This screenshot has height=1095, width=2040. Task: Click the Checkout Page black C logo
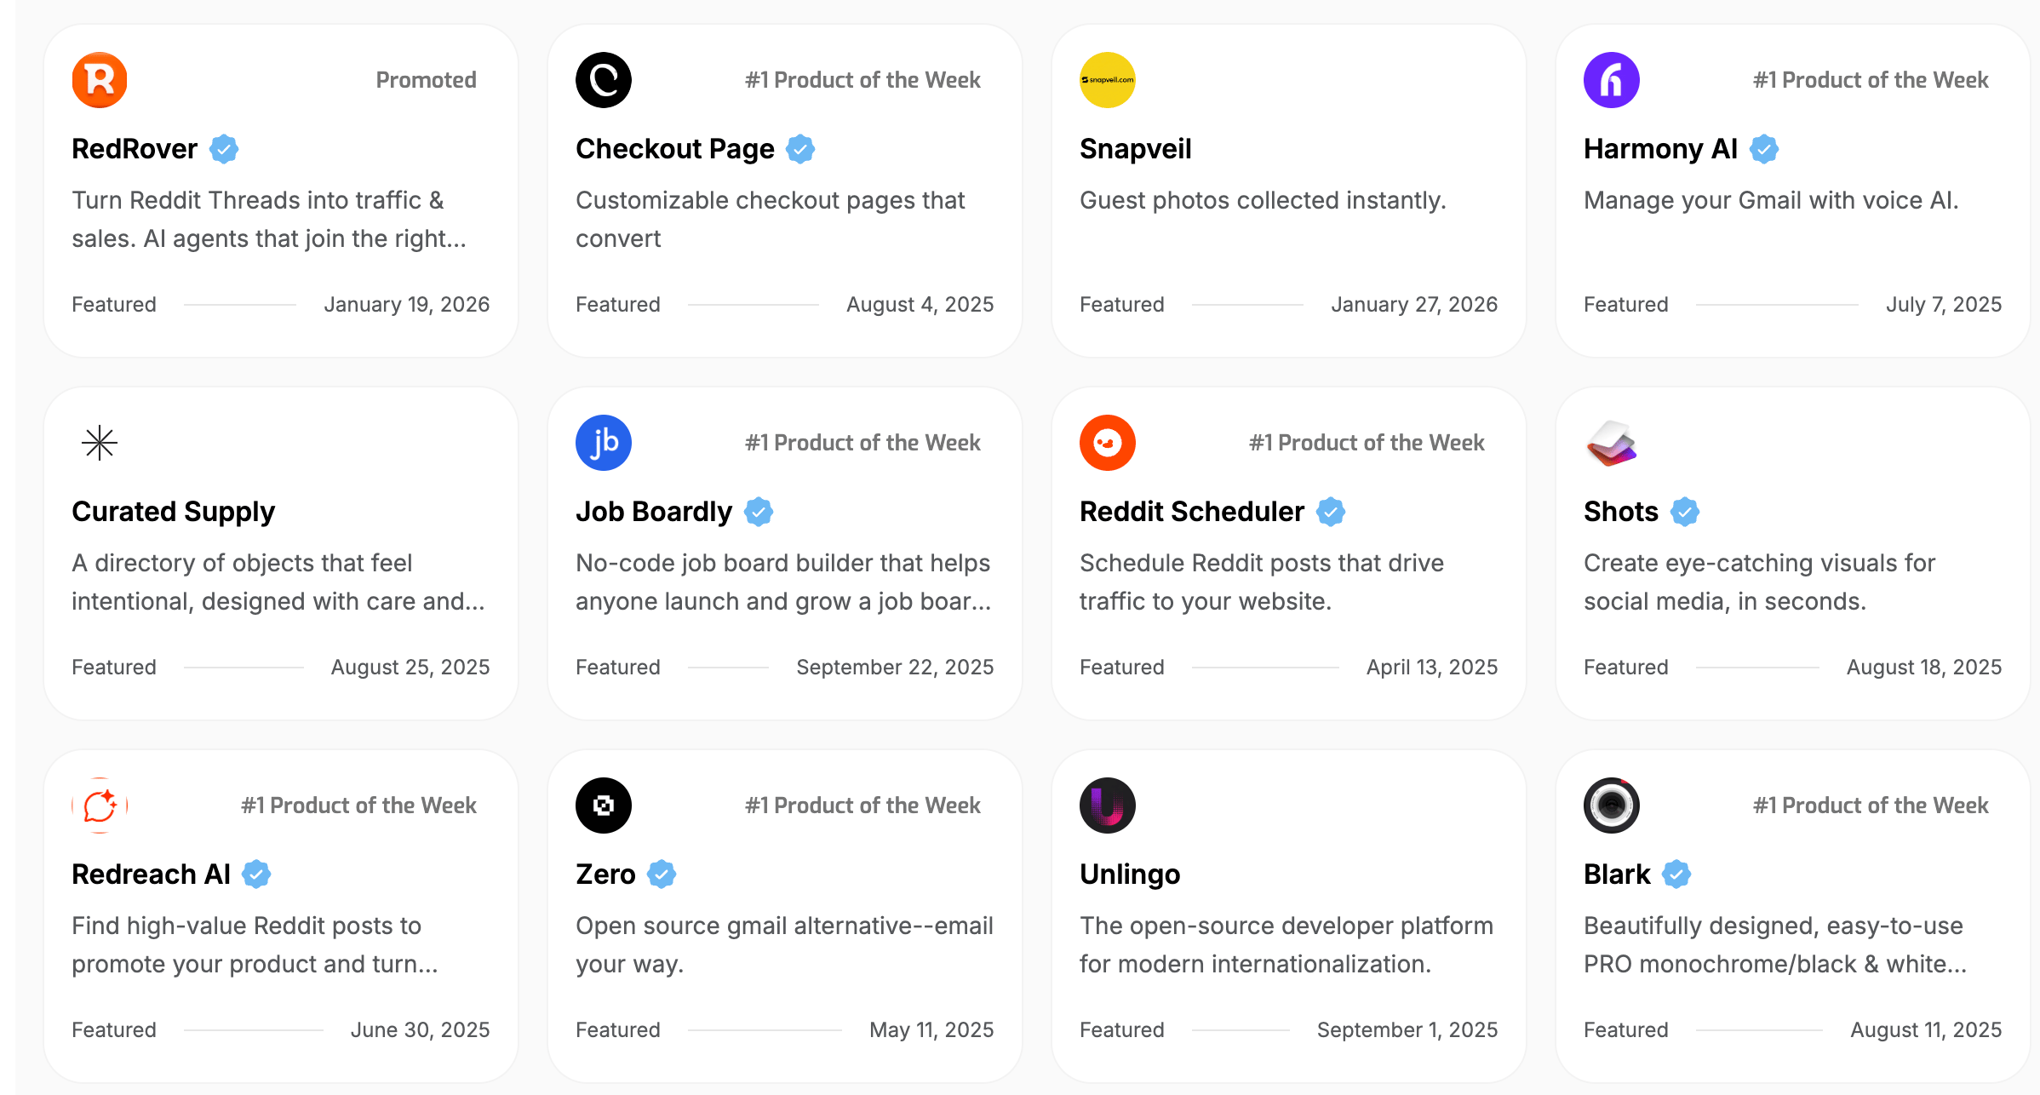[x=604, y=80]
